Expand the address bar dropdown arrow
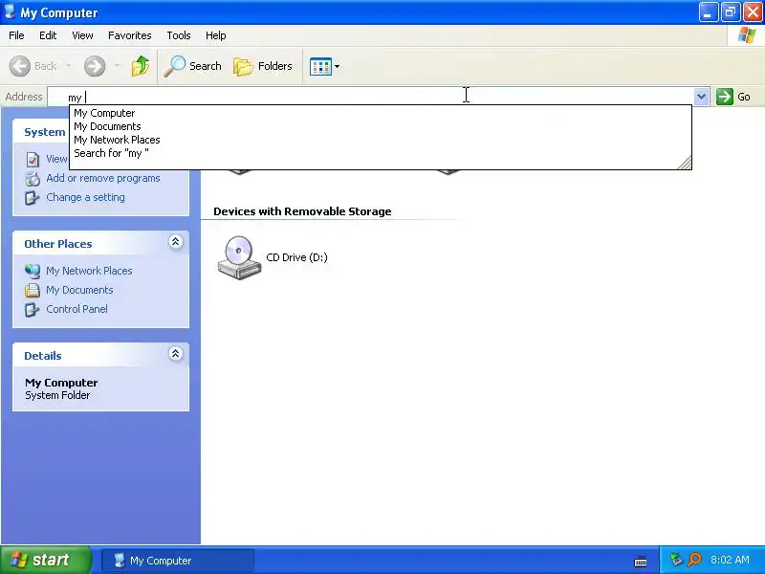This screenshot has height=574, width=765. [701, 97]
